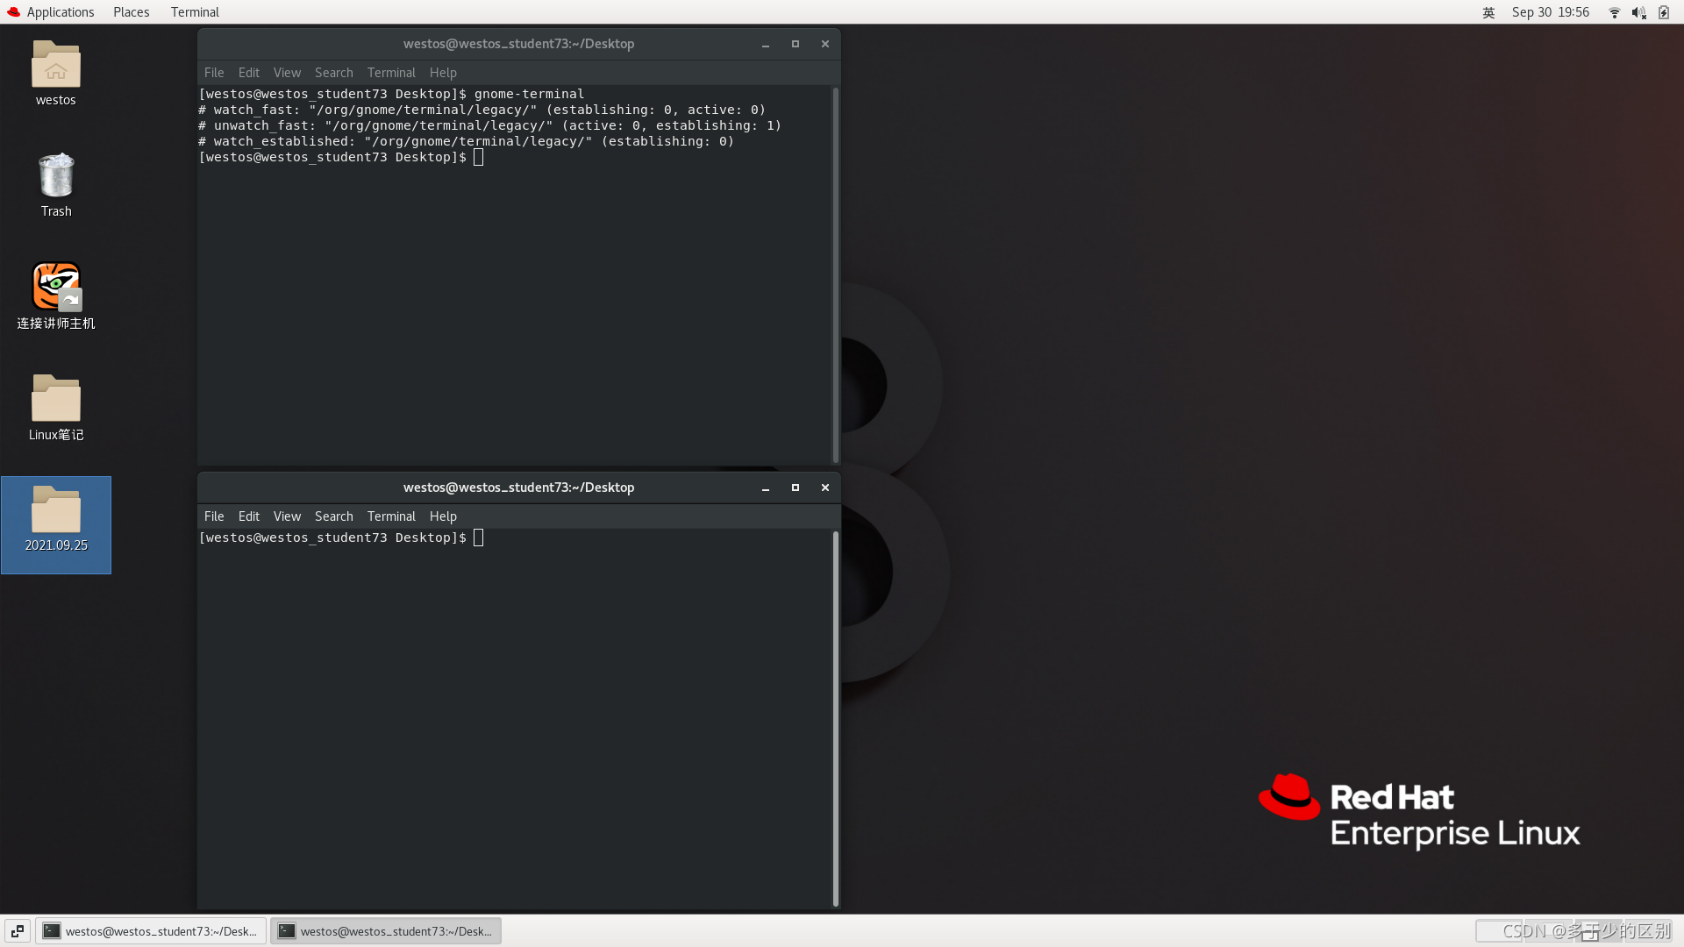
Task: Click the show-desktop icon in bottom panel
Action: click(18, 931)
